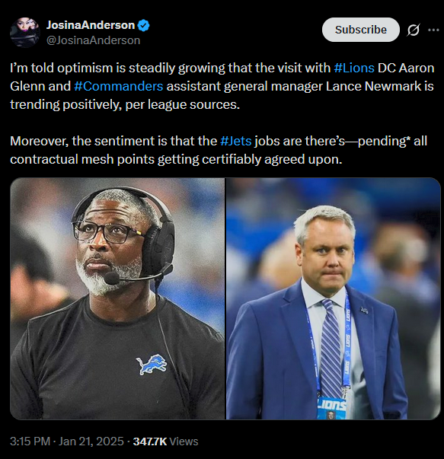The height and width of the screenshot is (459, 444).
Task: Open the @JosinaAnderson handle link
Action: 93,40
